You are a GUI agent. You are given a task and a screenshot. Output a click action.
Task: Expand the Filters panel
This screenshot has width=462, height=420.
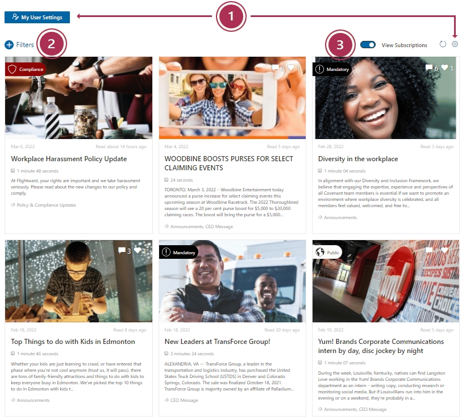point(19,45)
